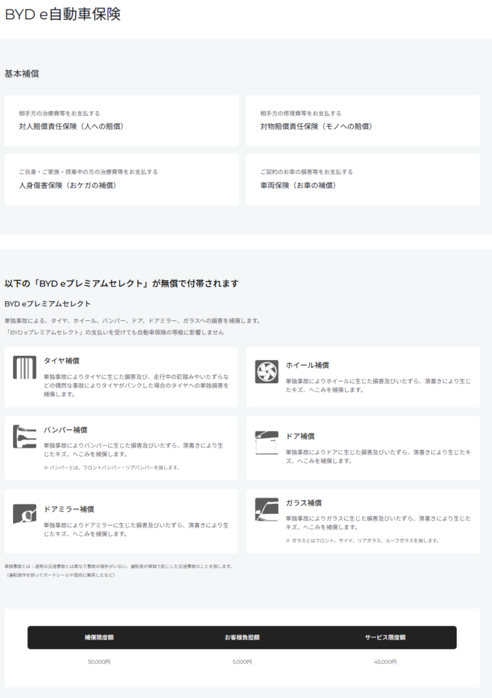Select the ドアミラー補償 heading
The height and width of the screenshot is (698, 492).
69,509
